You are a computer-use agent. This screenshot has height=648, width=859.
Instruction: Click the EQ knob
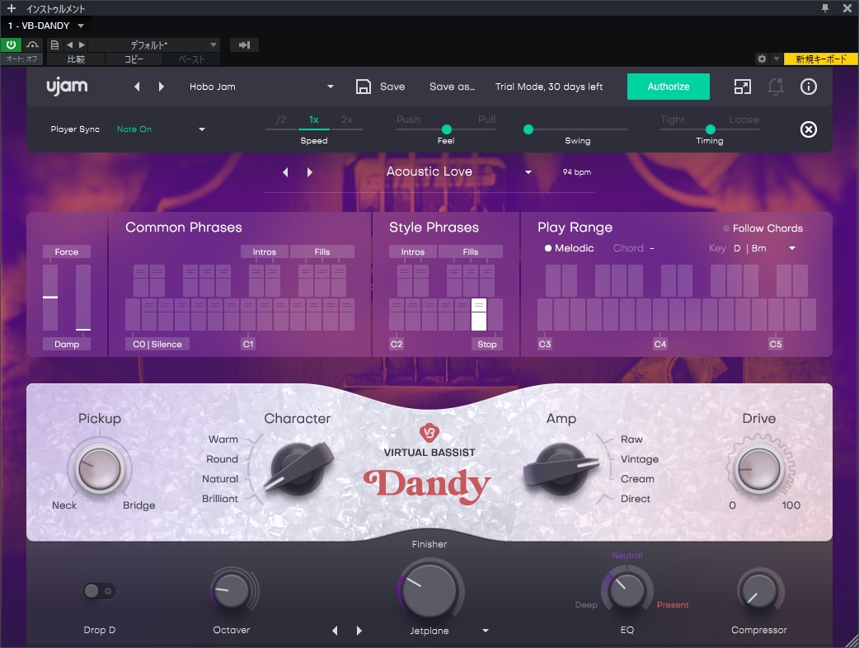pos(627,590)
